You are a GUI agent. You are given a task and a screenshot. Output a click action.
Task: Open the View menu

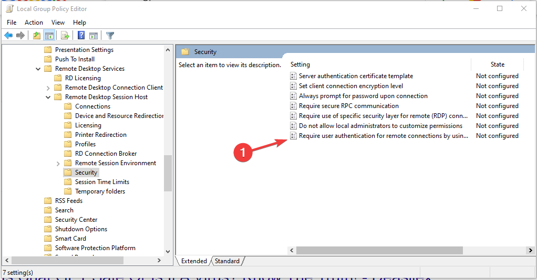(58, 22)
